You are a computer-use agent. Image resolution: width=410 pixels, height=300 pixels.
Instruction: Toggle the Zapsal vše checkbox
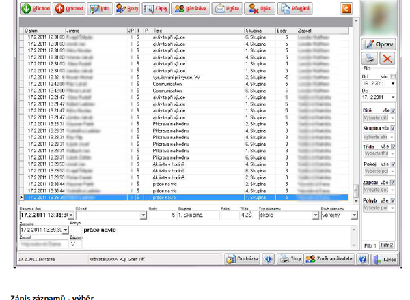pyautogui.click(x=393, y=183)
